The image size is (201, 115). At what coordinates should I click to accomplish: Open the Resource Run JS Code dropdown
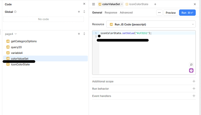click(x=151, y=24)
